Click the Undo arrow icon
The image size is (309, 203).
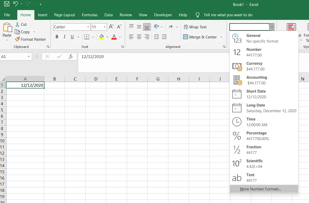(x=16, y=4)
